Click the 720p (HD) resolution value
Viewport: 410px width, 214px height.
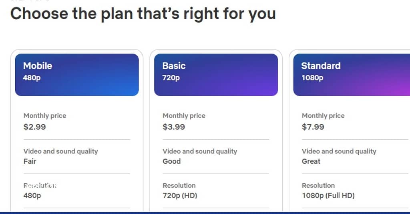point(180,196)
